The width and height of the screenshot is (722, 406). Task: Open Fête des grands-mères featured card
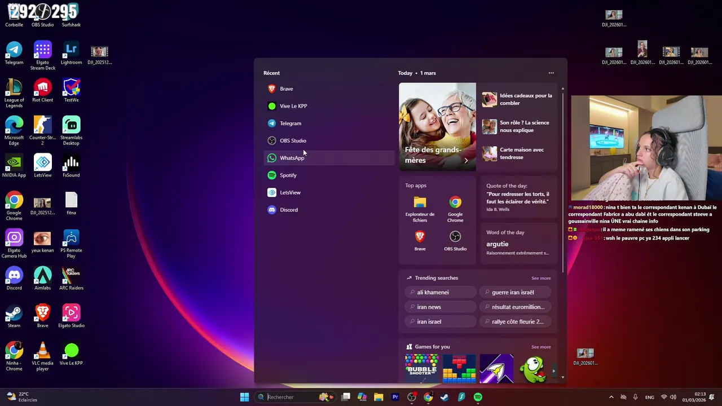point(437,126)
